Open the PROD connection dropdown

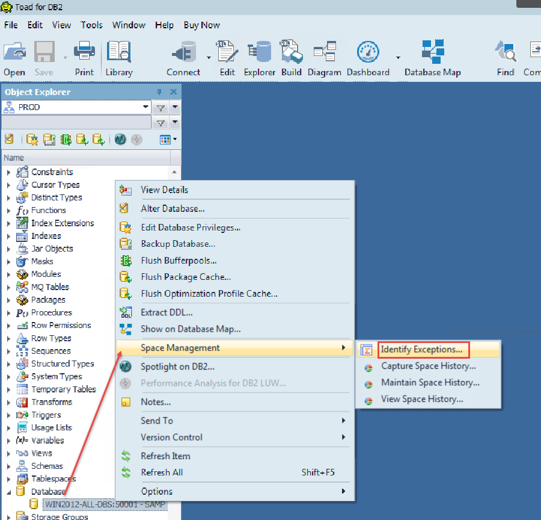pos(145,107)
